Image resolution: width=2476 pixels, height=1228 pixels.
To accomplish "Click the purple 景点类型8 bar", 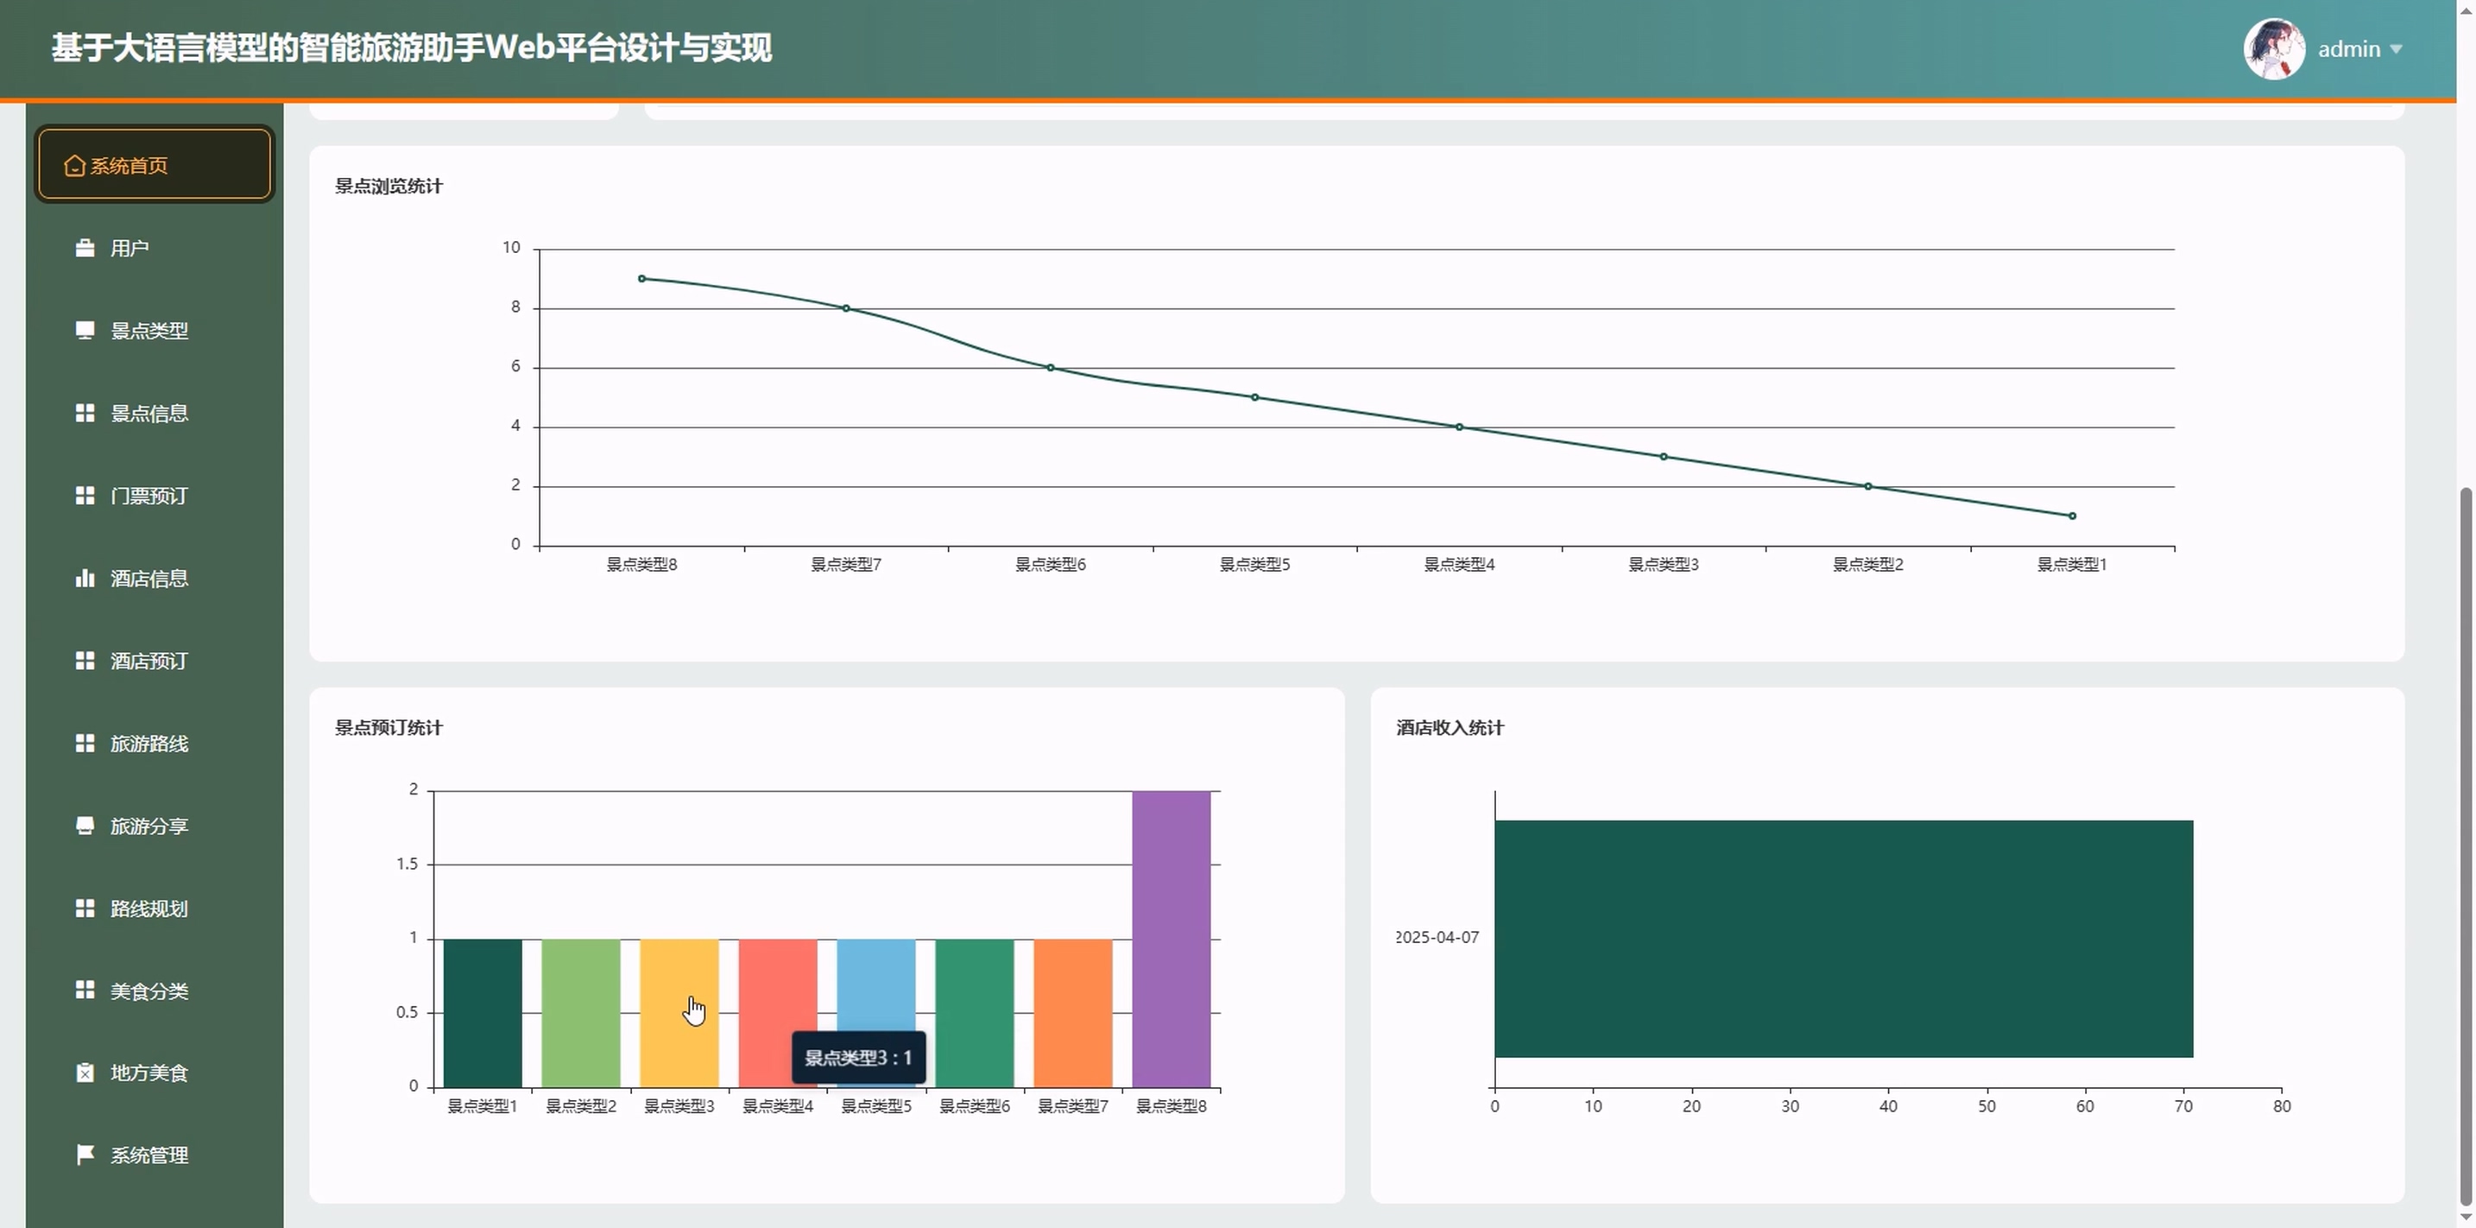I will pyautogui.click(x=1171, y=939).
